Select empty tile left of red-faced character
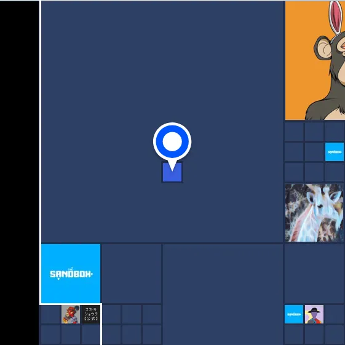The image size is (345, 345). click(50, 314)
